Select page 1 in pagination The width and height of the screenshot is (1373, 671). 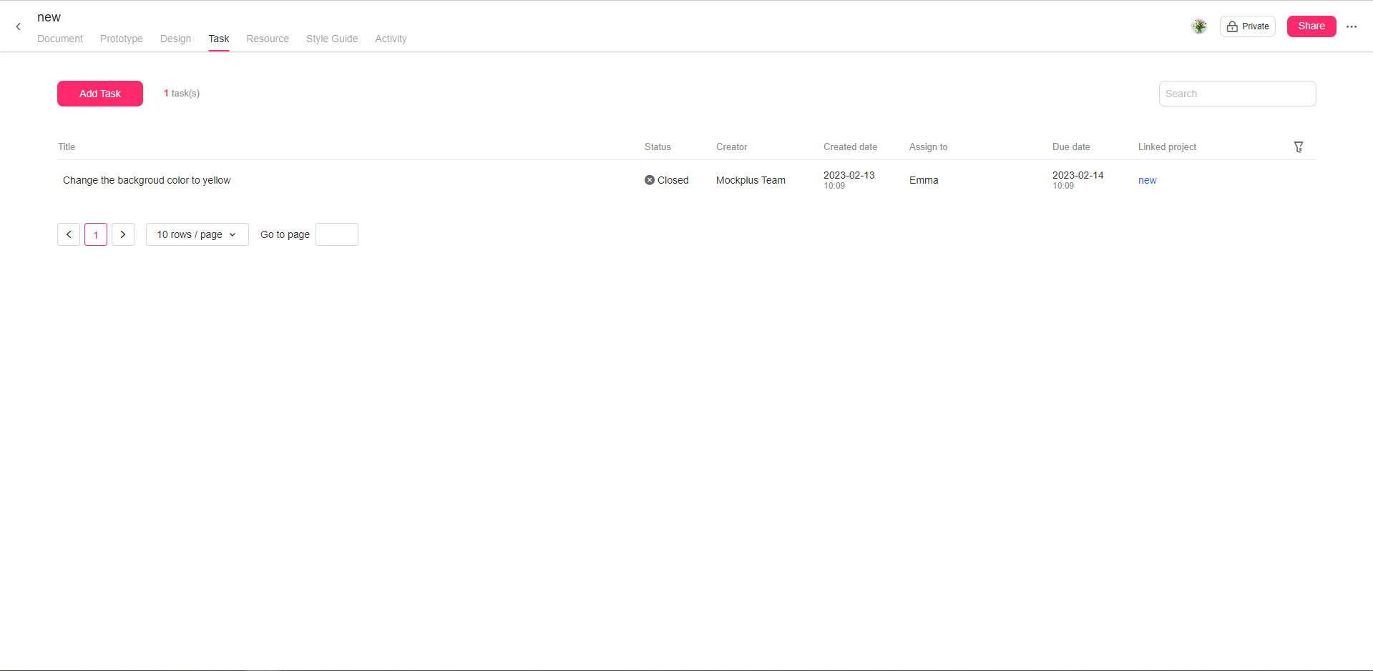pos(96,234)
